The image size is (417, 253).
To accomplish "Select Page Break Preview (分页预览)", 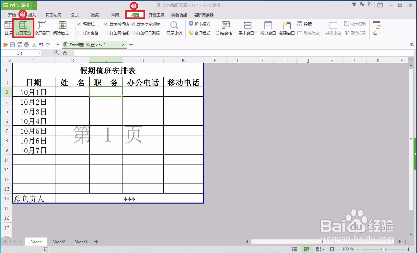I will tap(23, 28).
